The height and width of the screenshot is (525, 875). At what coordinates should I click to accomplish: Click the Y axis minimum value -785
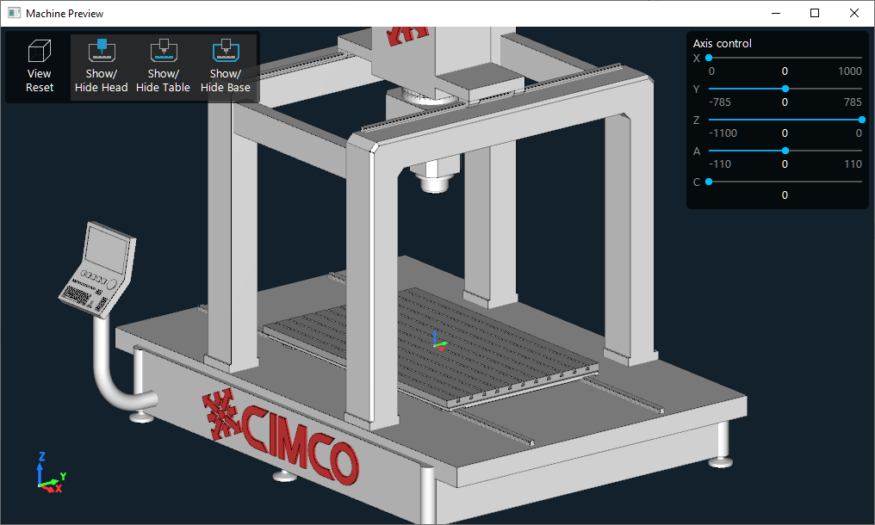point(720,102)
